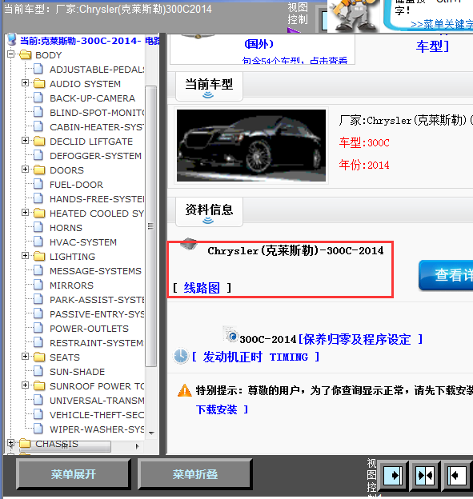The width and height of the screenshot is (473, 499).
Task: Click the RESTRAINT-SYSTEM document icon
Action: click(38, 342)
